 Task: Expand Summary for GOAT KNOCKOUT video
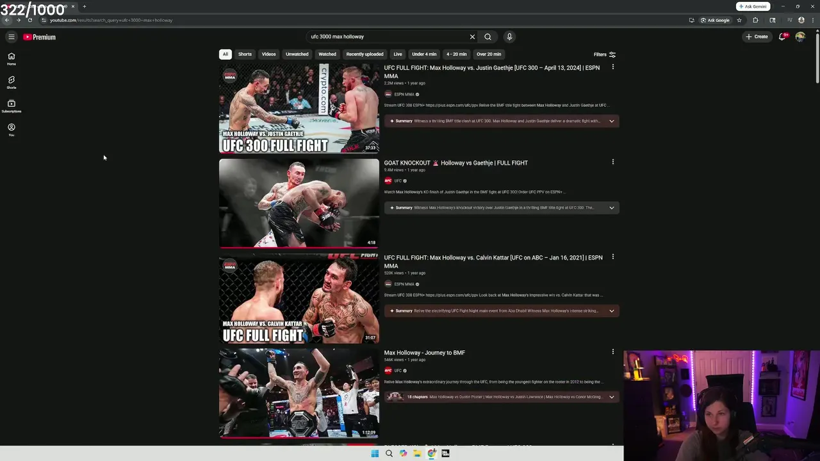502,207
